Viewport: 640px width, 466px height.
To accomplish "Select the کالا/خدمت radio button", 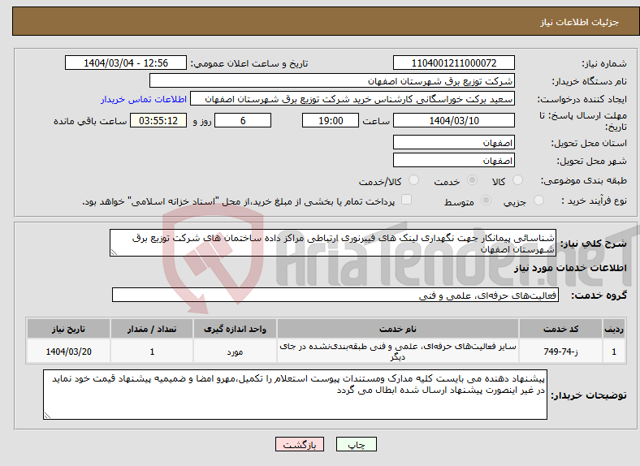I will [x=414, y=180].
